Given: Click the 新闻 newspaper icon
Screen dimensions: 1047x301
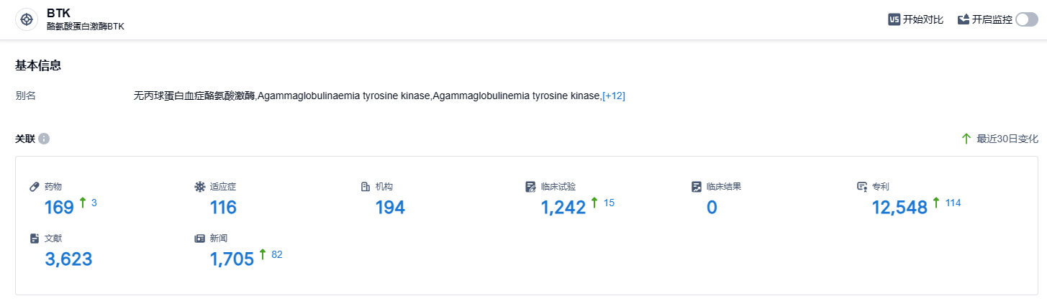Looking at the screenshot, I should [x=200, y=239].
